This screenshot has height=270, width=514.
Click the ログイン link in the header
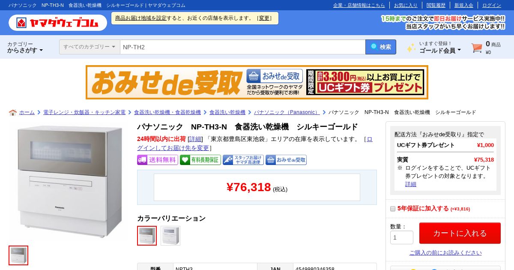pos(492,5)
